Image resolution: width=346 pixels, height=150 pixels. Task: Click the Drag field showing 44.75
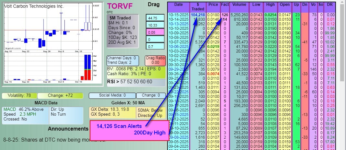point(155,18)
